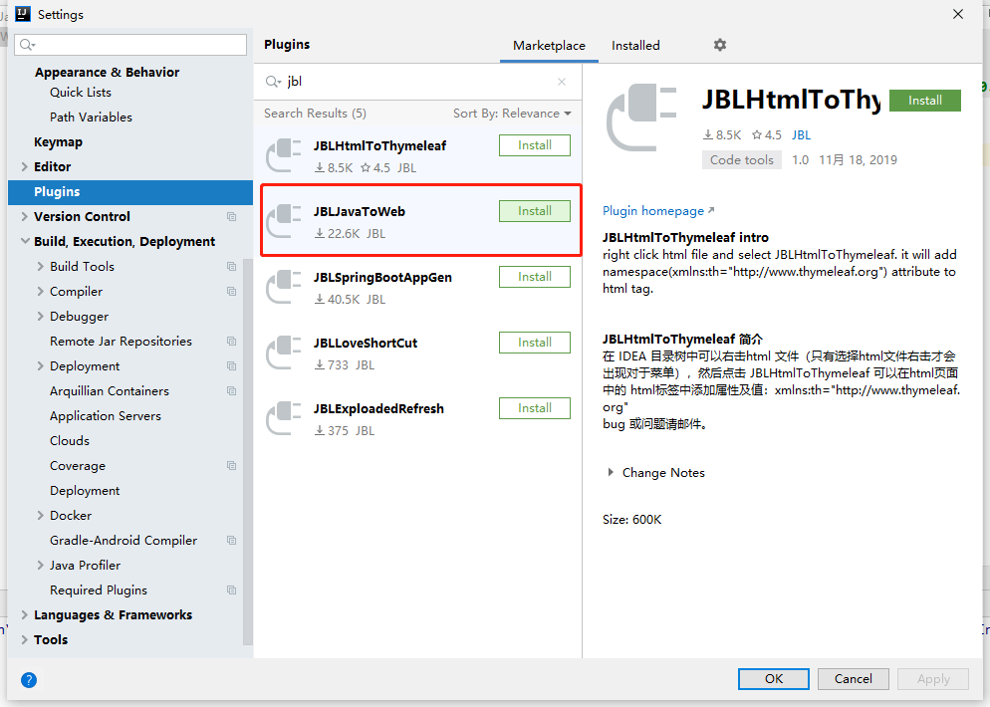Image resolution: width=990 pixels, height=707 pixels.
Task: Expand the Build Tools node
Action: [x=41, y=267]
